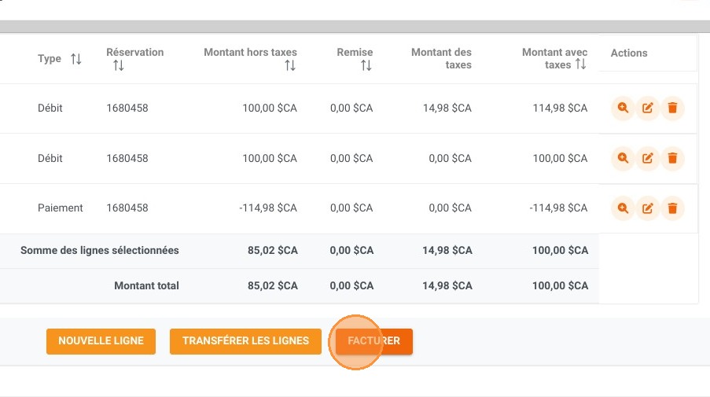
Task: Select the Paiement type cell
Action: [61, 208]
